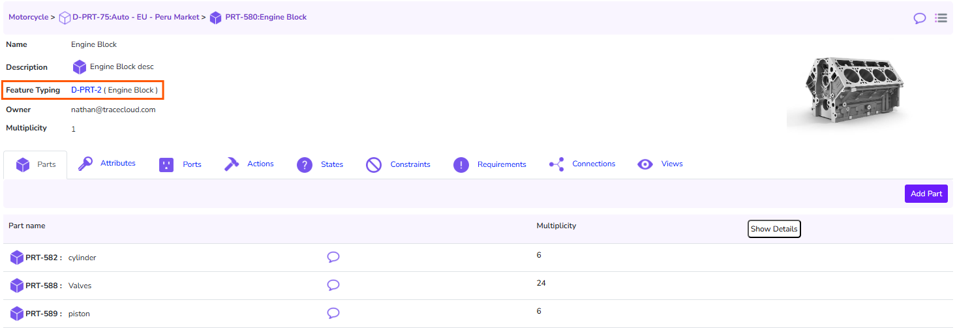This screenshot has width=957, height=328.
Task: Click the cube icon next to Engine Block desc
Action: 80,67
